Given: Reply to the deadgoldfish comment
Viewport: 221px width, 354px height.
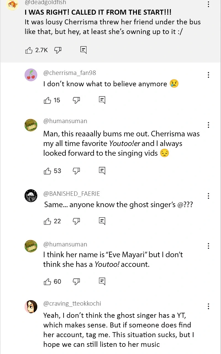Looking at the screenshot, I should click(x=83, y=50).
